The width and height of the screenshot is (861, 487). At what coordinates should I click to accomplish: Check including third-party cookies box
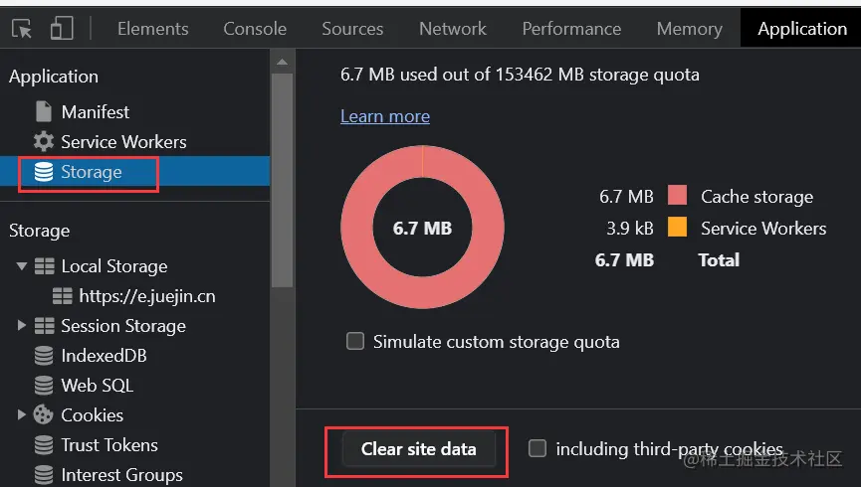[538, 449]
